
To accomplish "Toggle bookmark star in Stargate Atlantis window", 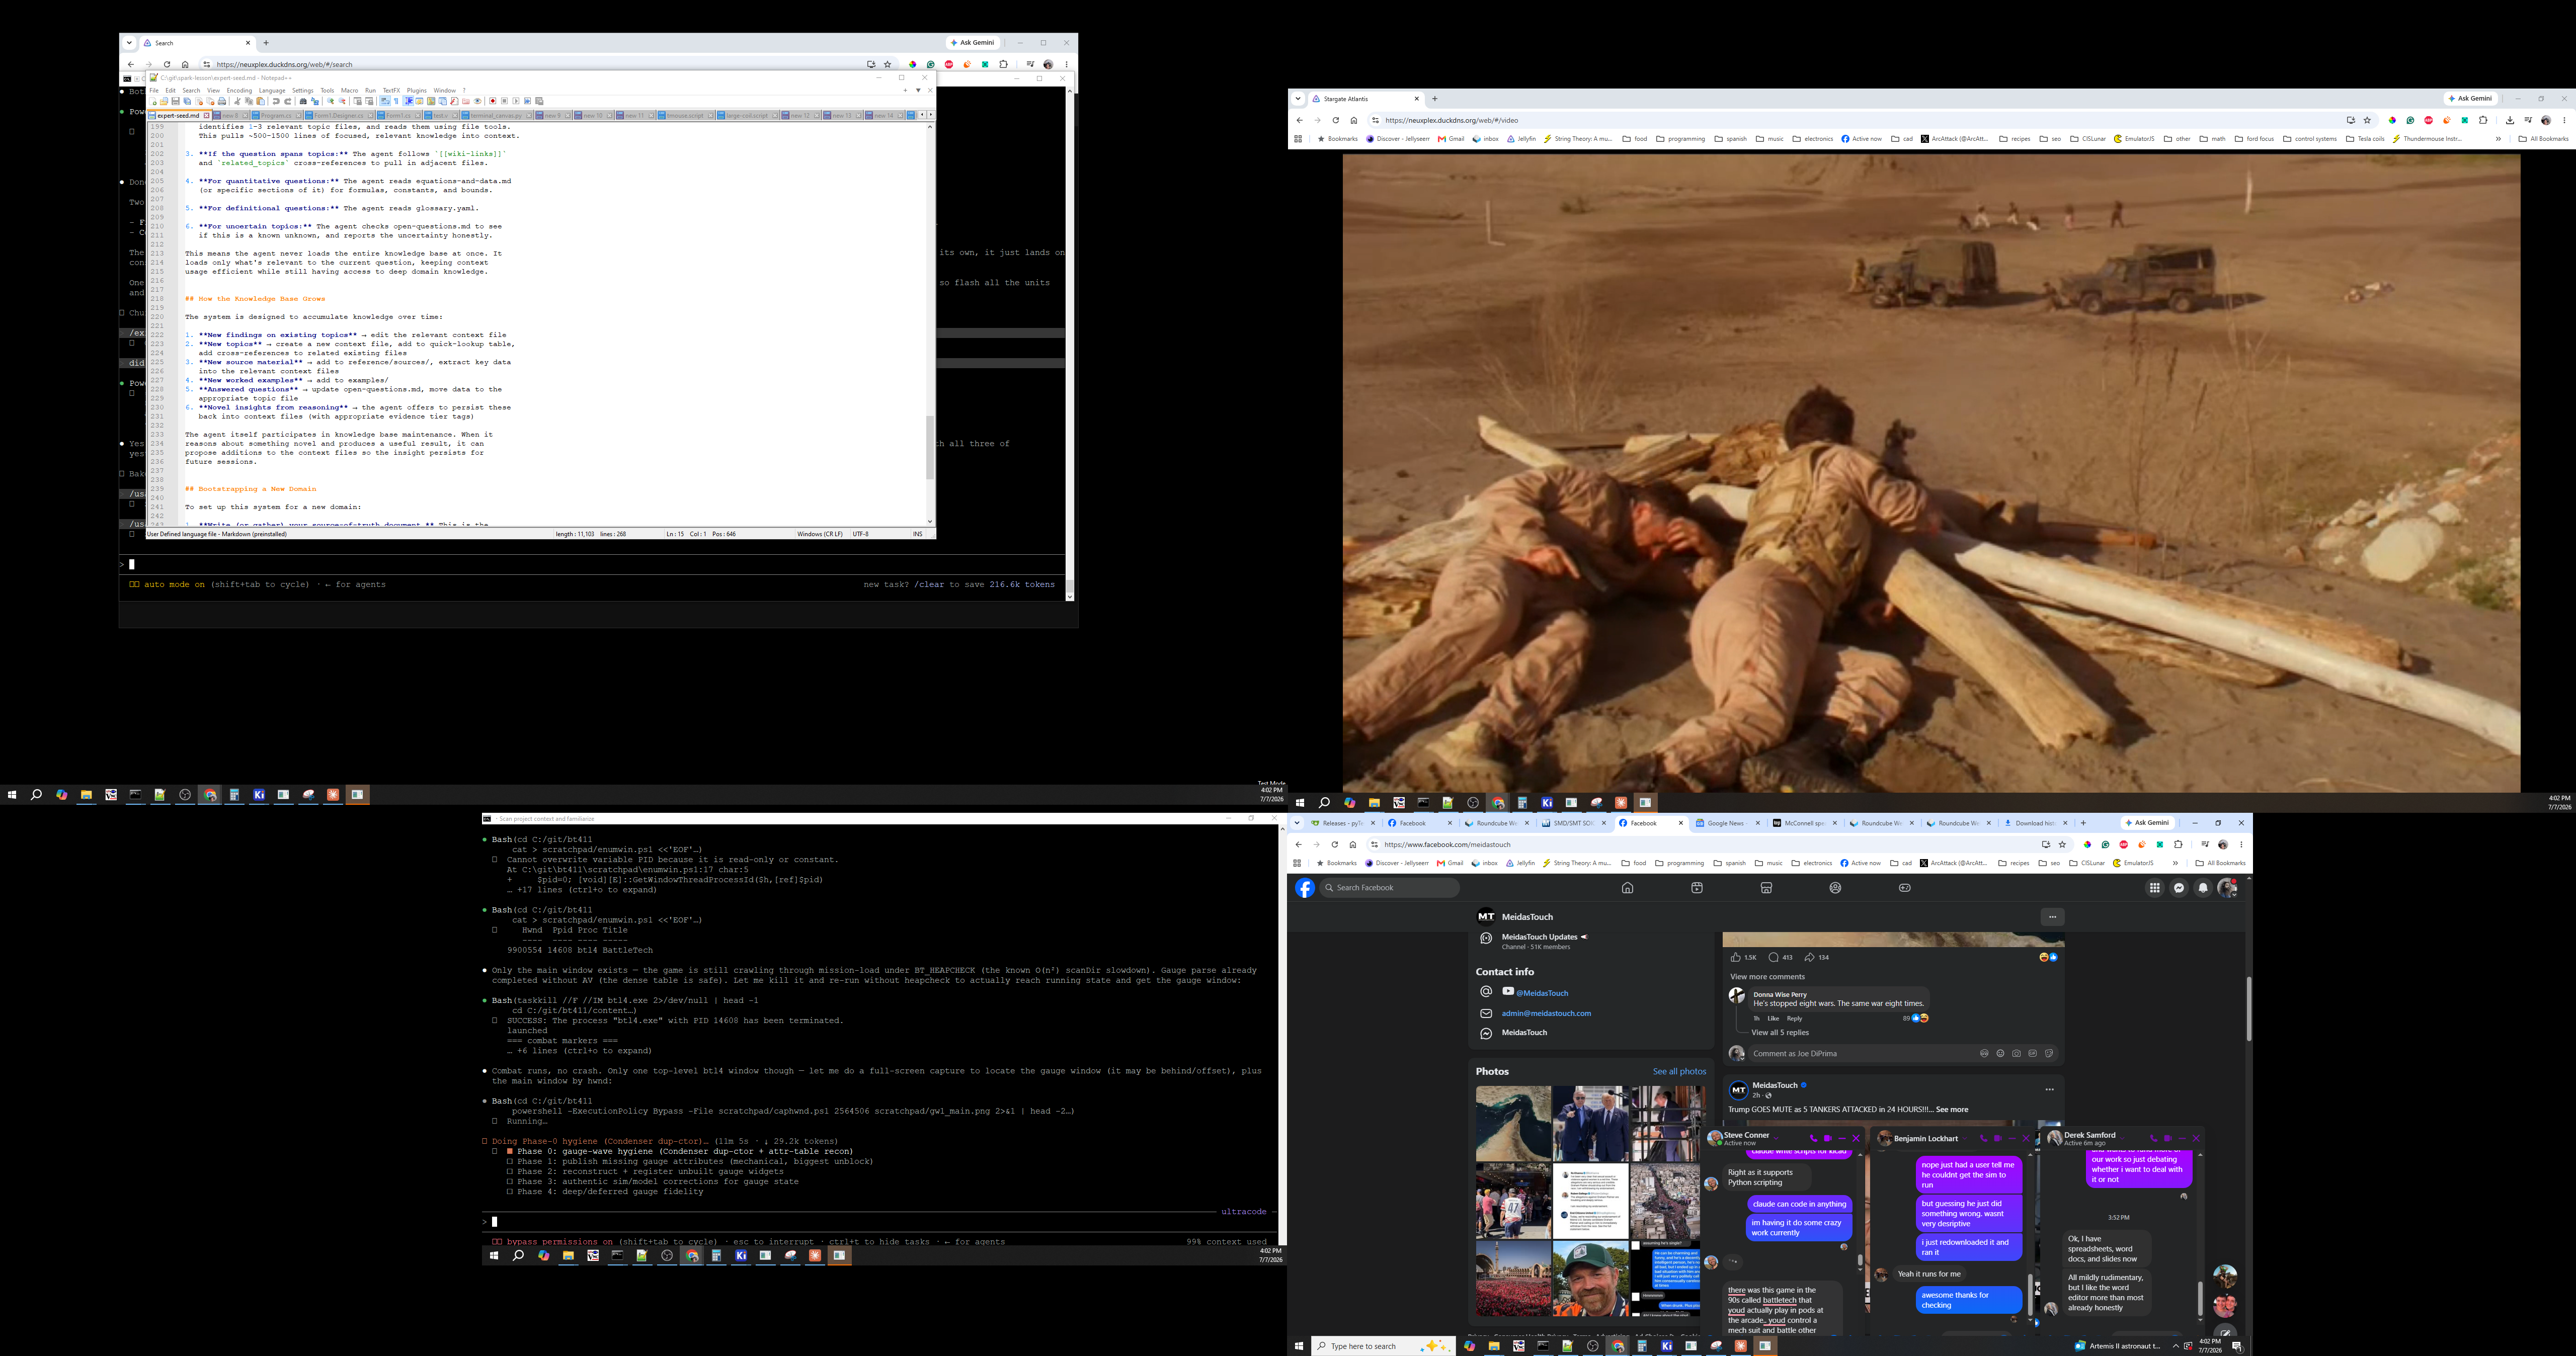I will [x=2367, y=120].
